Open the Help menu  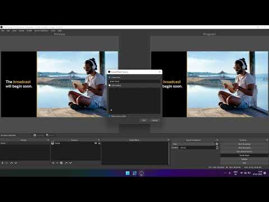[59, 31]
